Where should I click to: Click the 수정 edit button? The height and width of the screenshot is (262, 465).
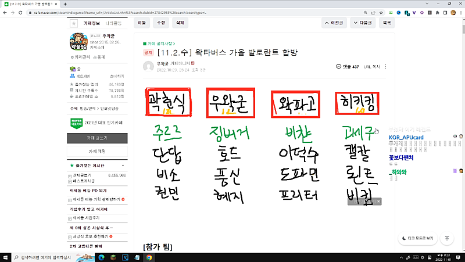coord(161,23)
